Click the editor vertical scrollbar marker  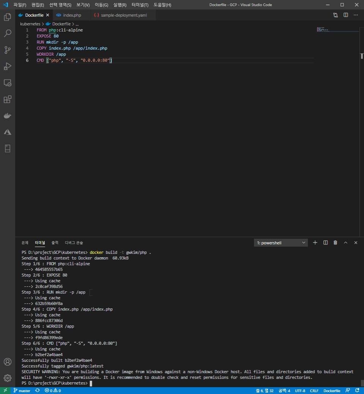pyautogui.click(x=362, y=56)
